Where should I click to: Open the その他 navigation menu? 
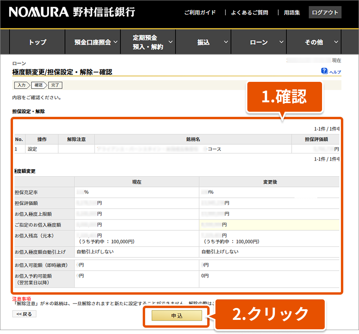[314, 42]
